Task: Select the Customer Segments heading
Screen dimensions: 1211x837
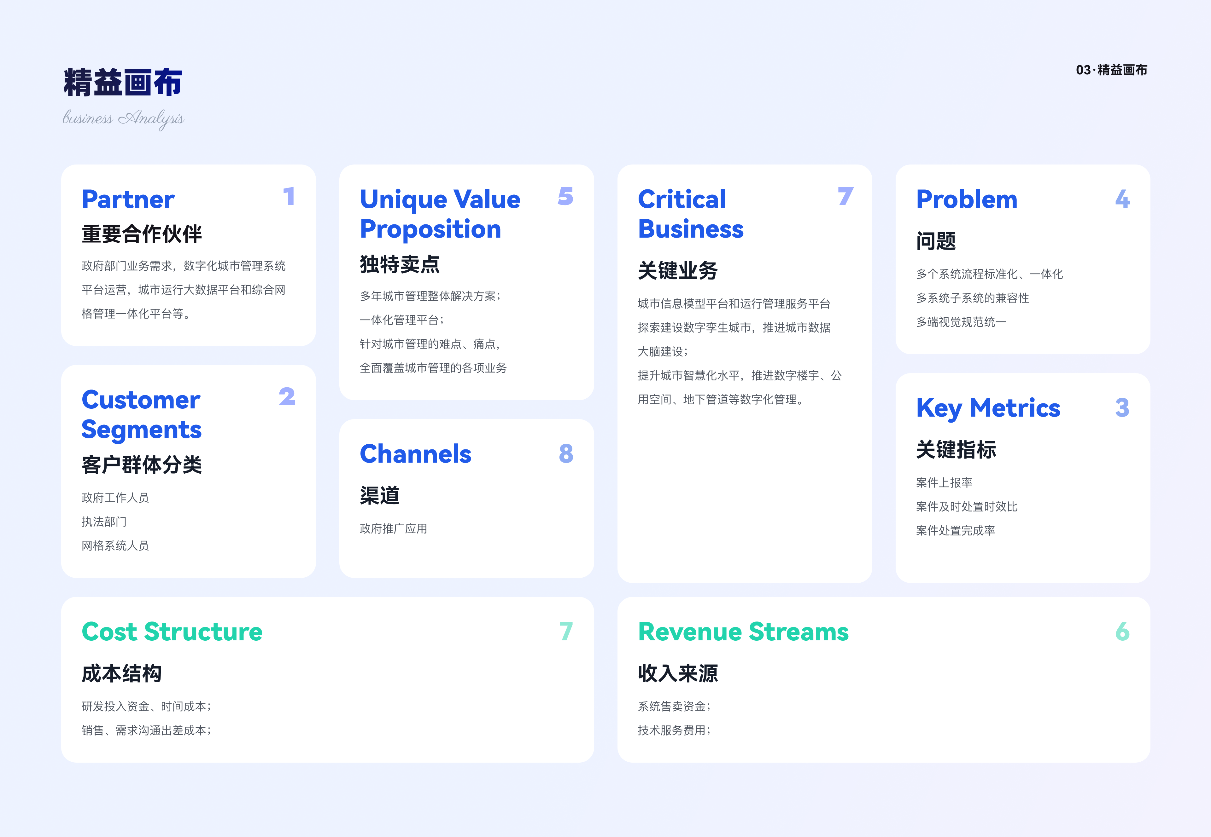Action: point(141,414)
